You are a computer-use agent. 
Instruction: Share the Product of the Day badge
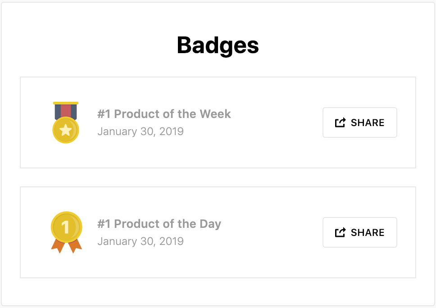pyautogui.click(x=359, y=232)
